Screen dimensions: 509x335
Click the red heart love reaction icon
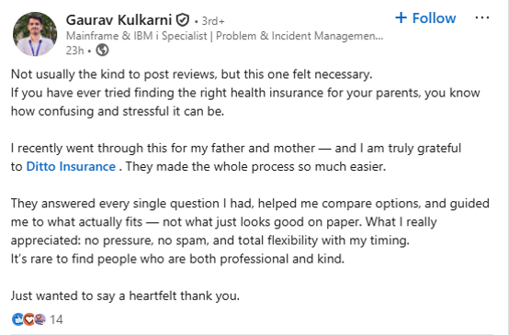click(28, 319)
